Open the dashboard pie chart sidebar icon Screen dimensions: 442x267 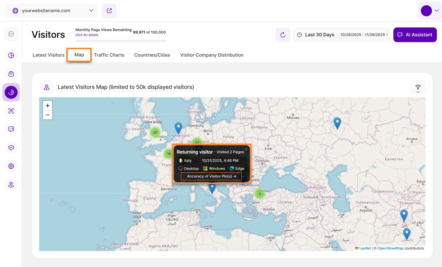(11, 55)
